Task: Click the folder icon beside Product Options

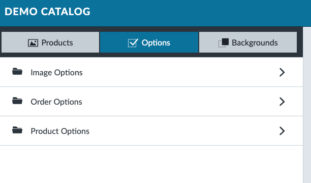Action: pos(17,130)
